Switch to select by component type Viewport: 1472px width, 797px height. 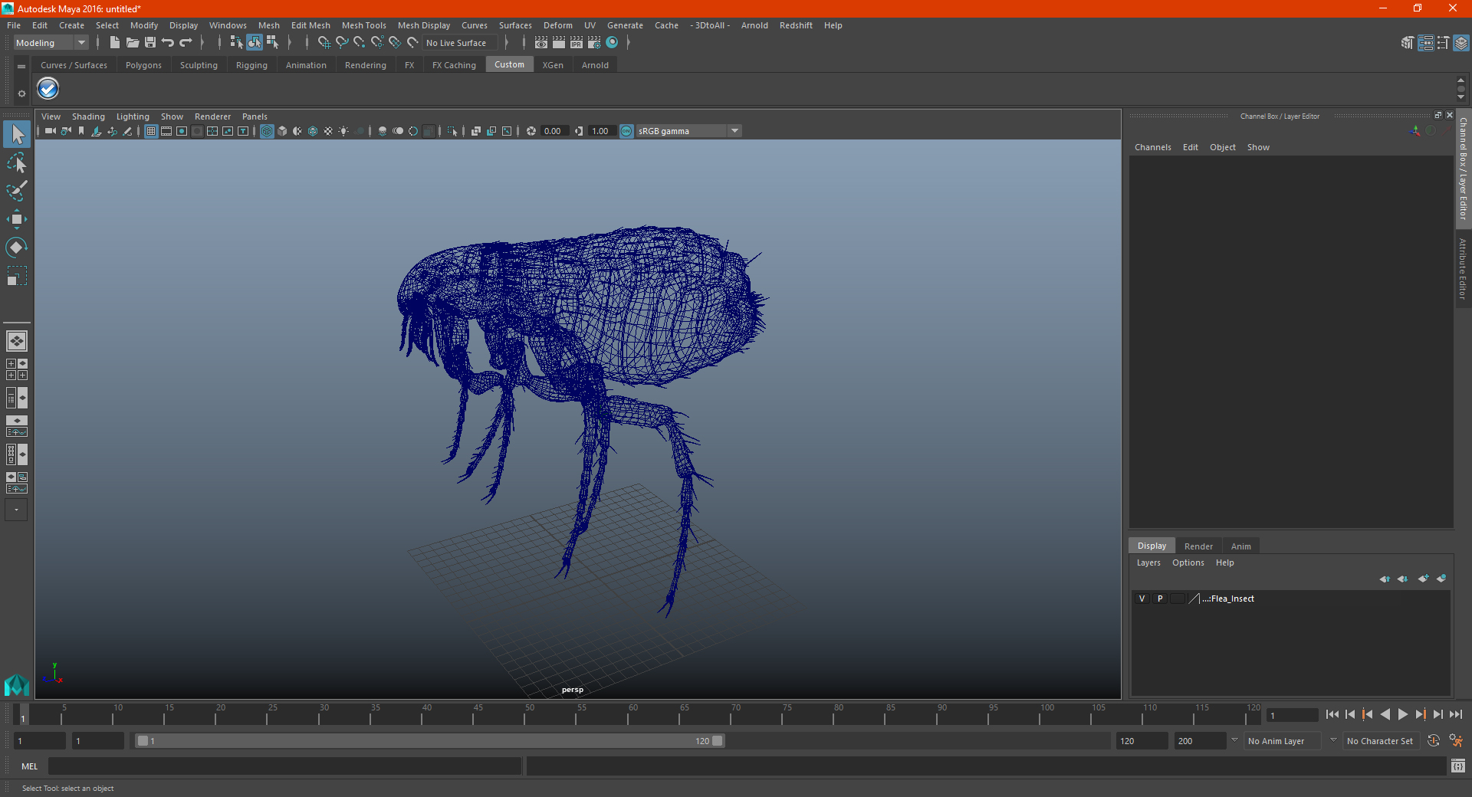click(272, 43)
